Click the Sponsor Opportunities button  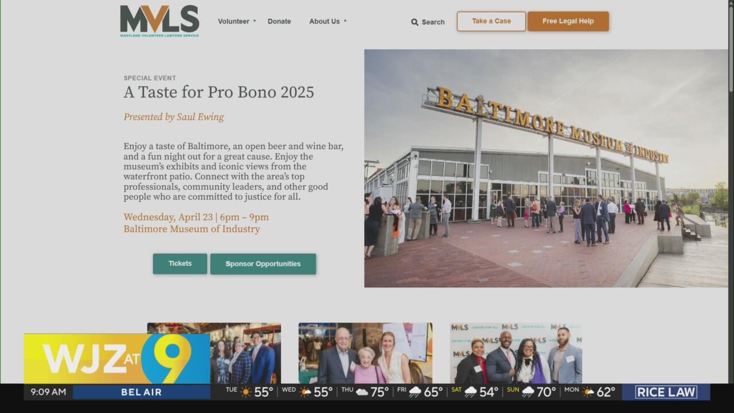pyautogui.click(x=263, y=264)
